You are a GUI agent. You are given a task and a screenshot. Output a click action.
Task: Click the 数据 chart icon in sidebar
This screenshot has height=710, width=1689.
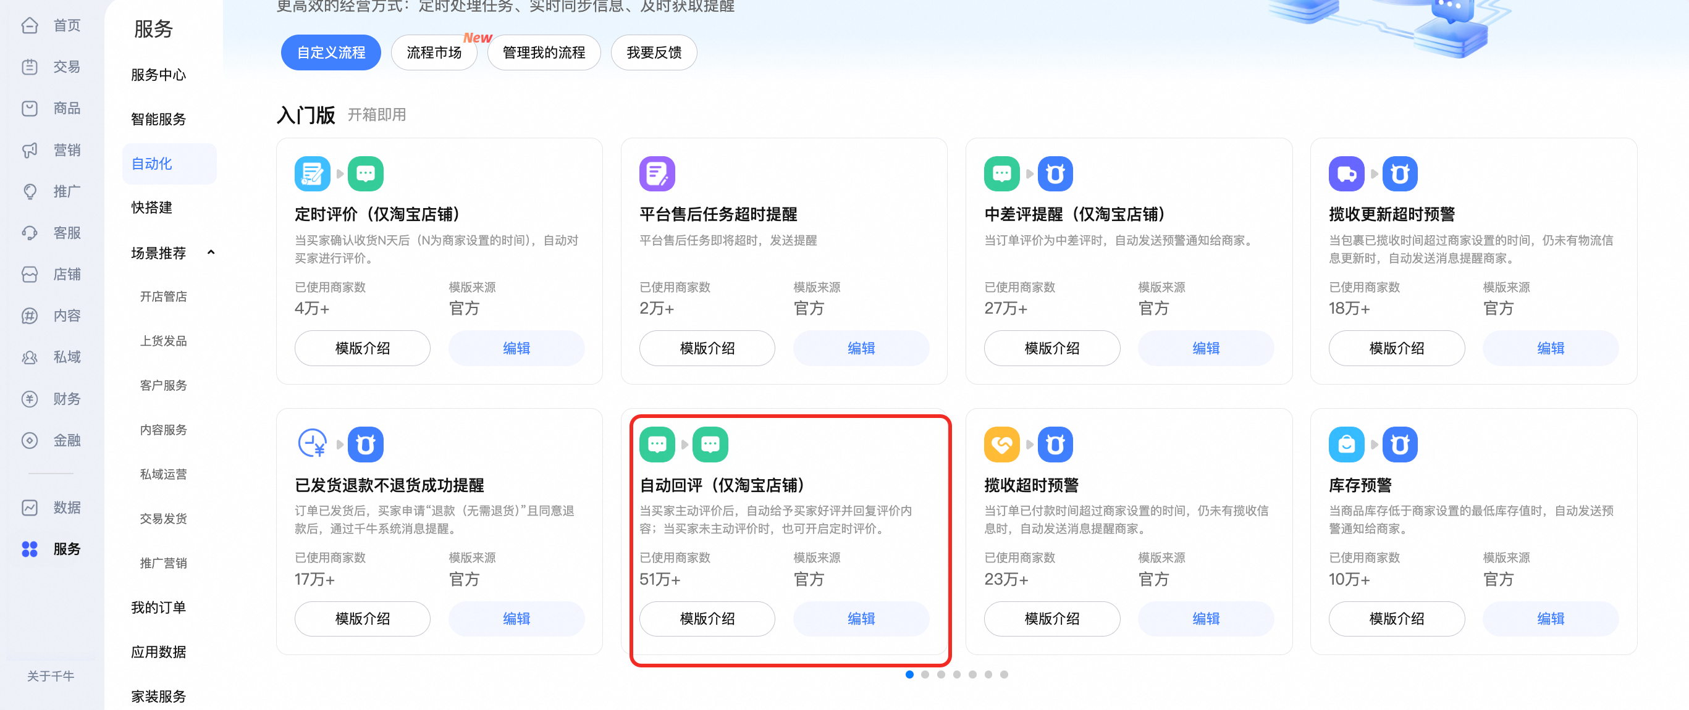[x=30, y=507]
